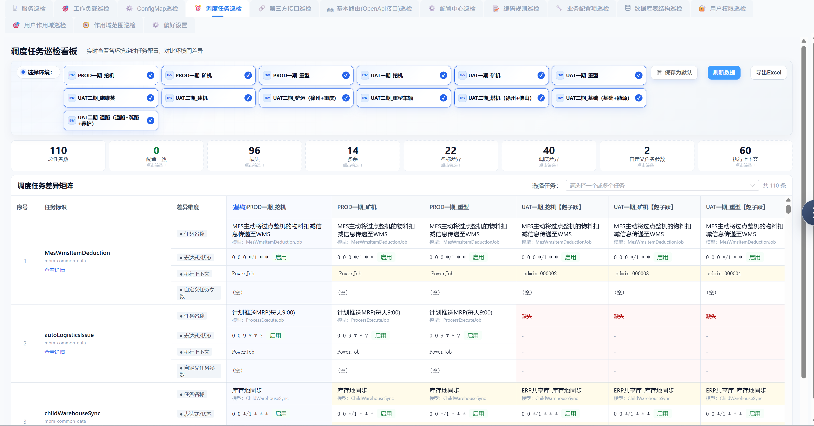Viewport: 814px width, 426px height.
Task: Uncheck the UAT一期_重型 environment
Action: pos(639,75)
